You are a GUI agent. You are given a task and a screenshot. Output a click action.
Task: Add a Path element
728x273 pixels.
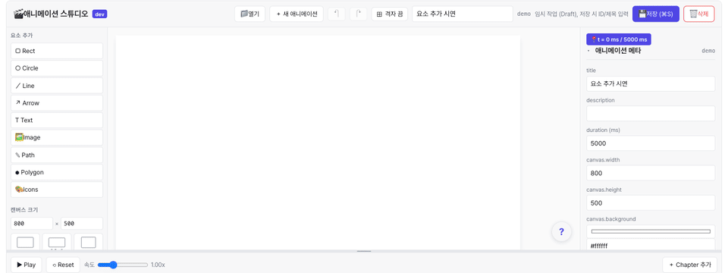click(x=57, y=155)
